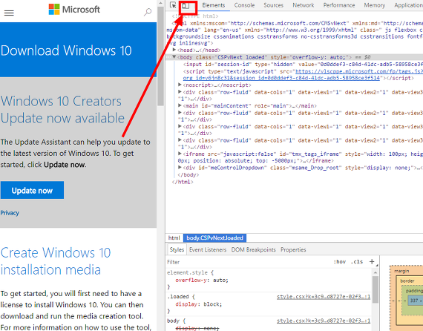
Task: Activate the inspect element picker tool
Action: 173,5
